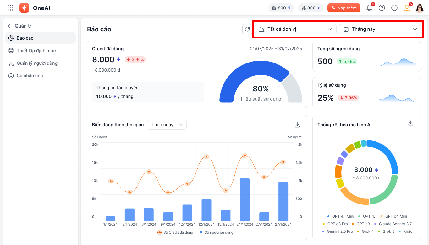Click the chat bubble more options icon
429x245 pixels.
(394, 8)
